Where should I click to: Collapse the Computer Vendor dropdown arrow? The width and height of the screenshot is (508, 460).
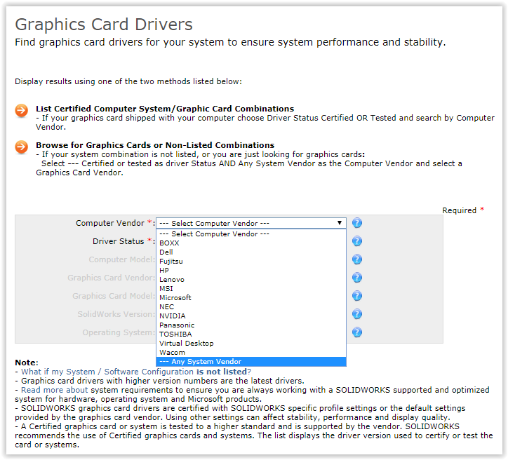(x=339, y=223)
